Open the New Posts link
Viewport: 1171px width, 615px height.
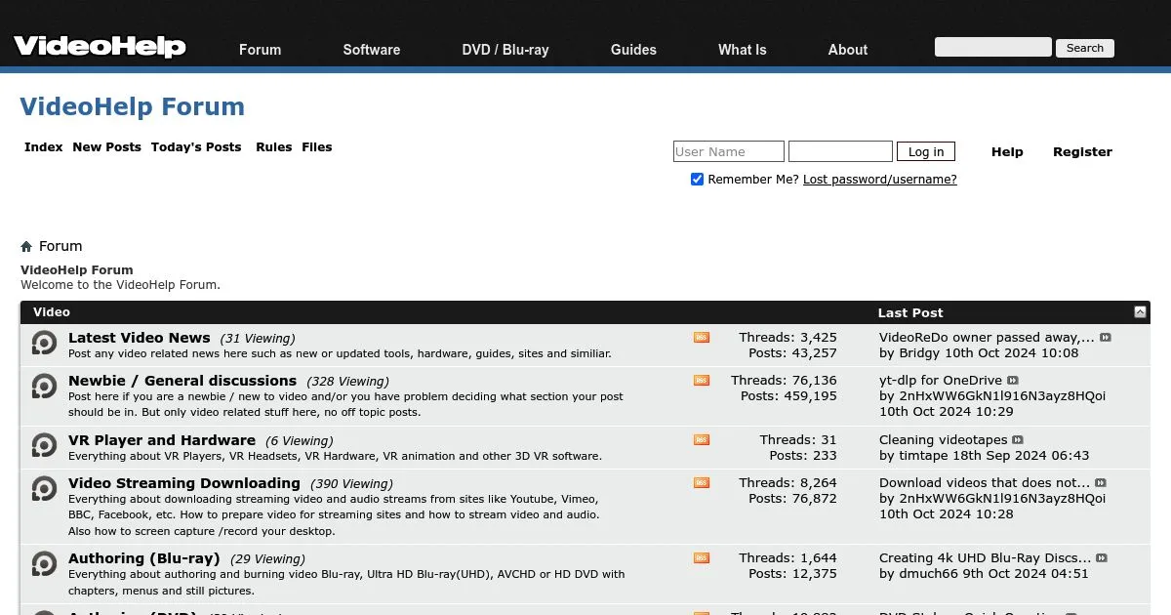click(107, 147)
